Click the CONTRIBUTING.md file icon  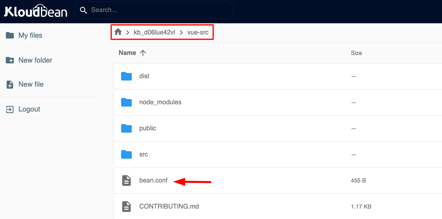click(126, 207)
